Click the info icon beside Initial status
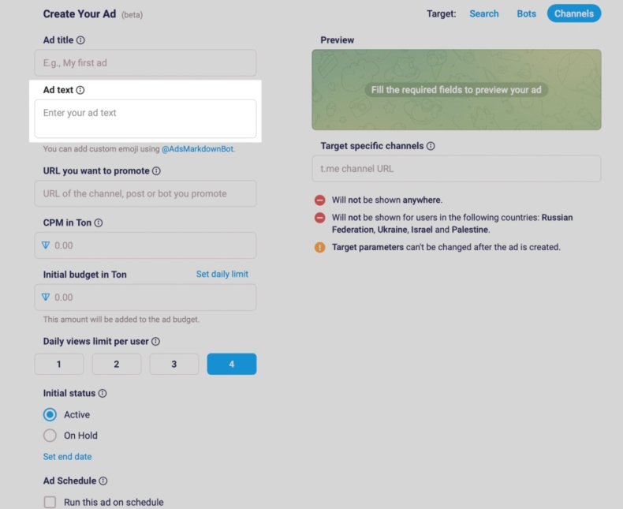Screen dimensions: 623x509 (103, 394)
